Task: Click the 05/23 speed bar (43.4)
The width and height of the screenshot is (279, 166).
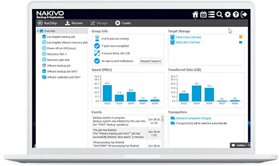Action: pyautogui.click(x=107, y=93)
